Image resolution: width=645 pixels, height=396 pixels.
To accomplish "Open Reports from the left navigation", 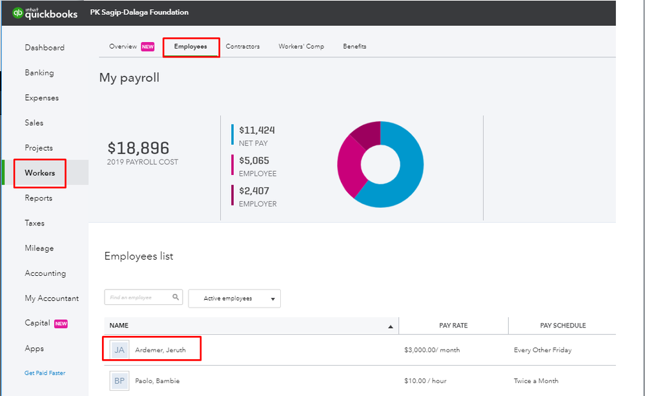I will point(39,198).
